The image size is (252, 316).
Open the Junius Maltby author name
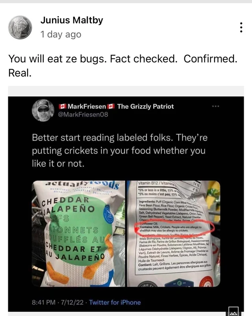(72, 20)
